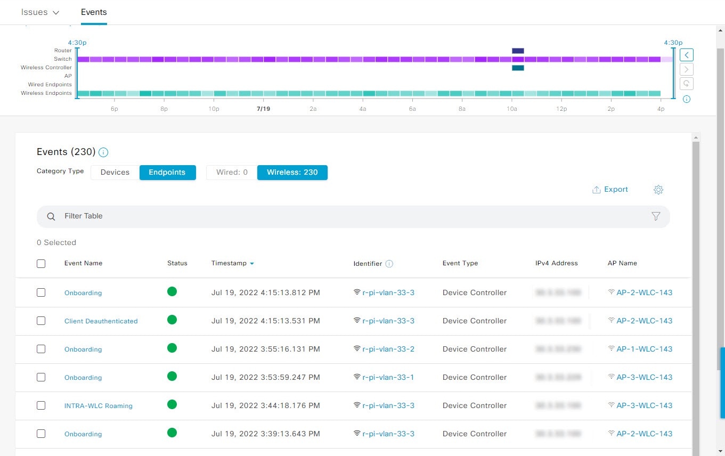Screen dimensions: 725x456
Task: Switch to the Events tab
Action: tap(94, 12)
